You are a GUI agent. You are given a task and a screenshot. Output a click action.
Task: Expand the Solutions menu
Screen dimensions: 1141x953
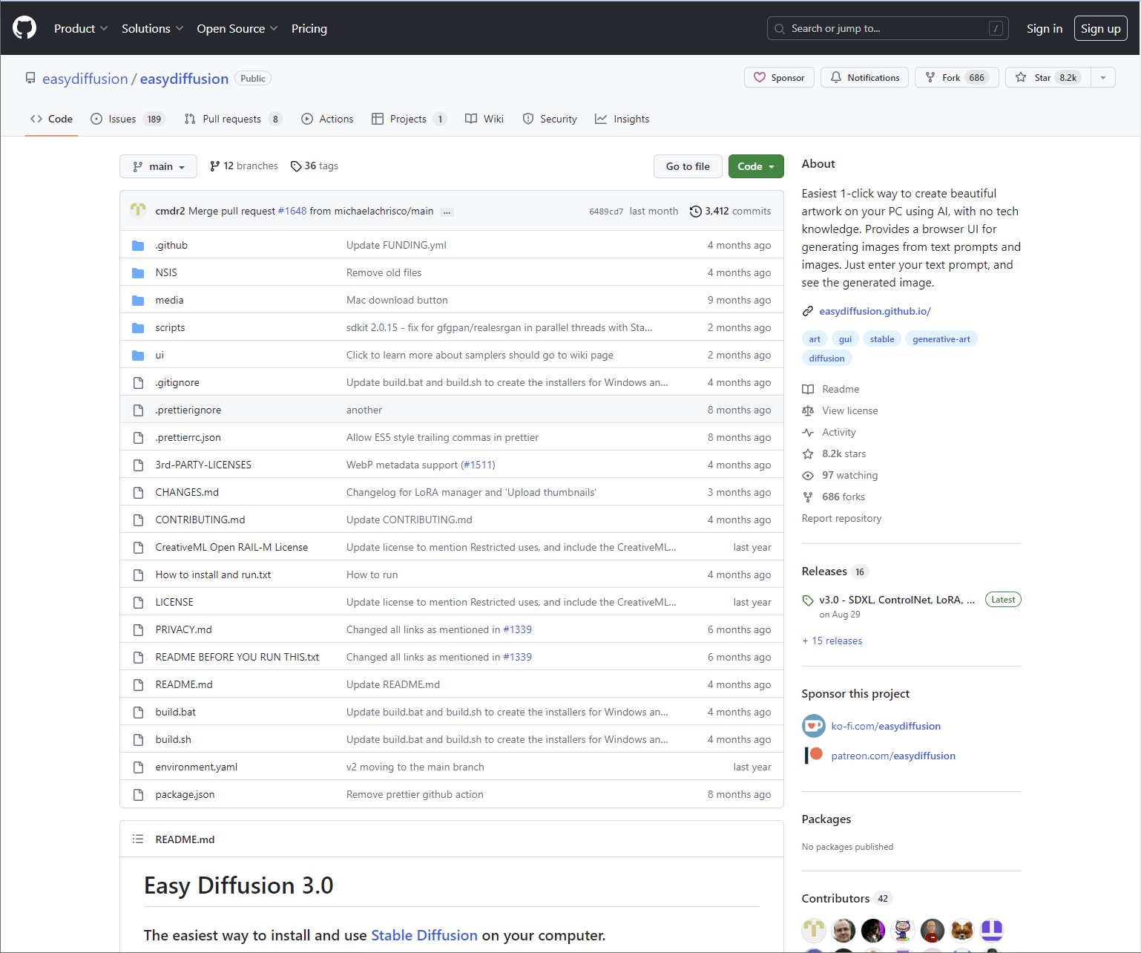click(x=152, y=28)
